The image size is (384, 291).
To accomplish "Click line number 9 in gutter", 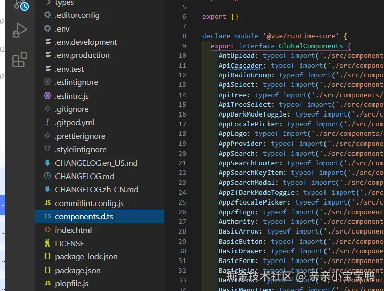I will click(184, 46).
